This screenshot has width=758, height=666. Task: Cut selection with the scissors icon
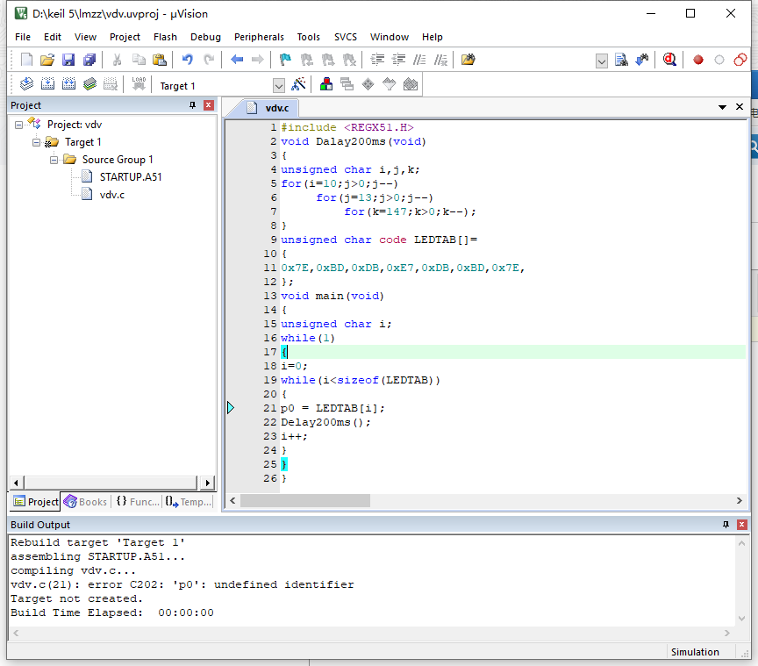(117, 60)
